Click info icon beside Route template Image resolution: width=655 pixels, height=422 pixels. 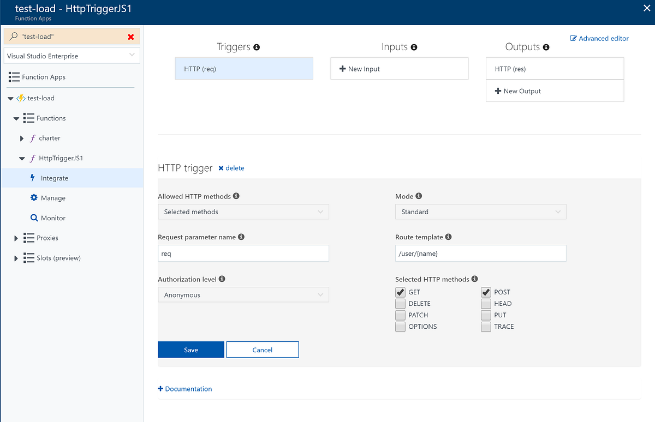448,237
